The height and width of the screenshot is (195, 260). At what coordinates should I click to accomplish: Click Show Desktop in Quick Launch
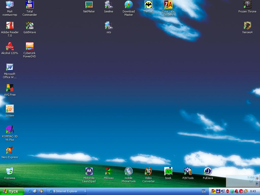(x=35, y=191)
